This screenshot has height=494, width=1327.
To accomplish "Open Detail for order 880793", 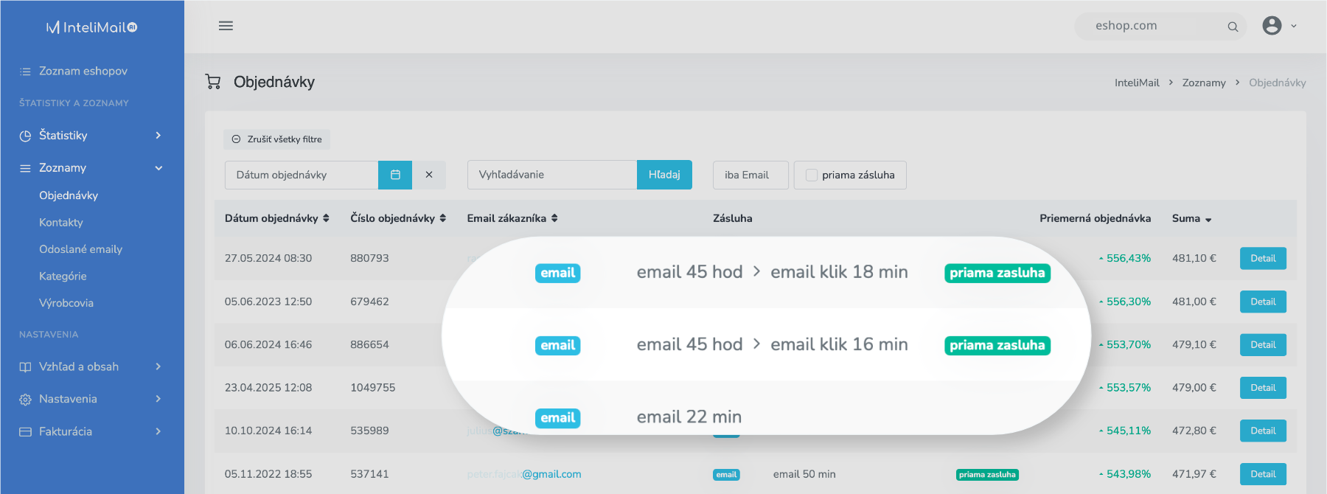I will tap(1262, 259).
